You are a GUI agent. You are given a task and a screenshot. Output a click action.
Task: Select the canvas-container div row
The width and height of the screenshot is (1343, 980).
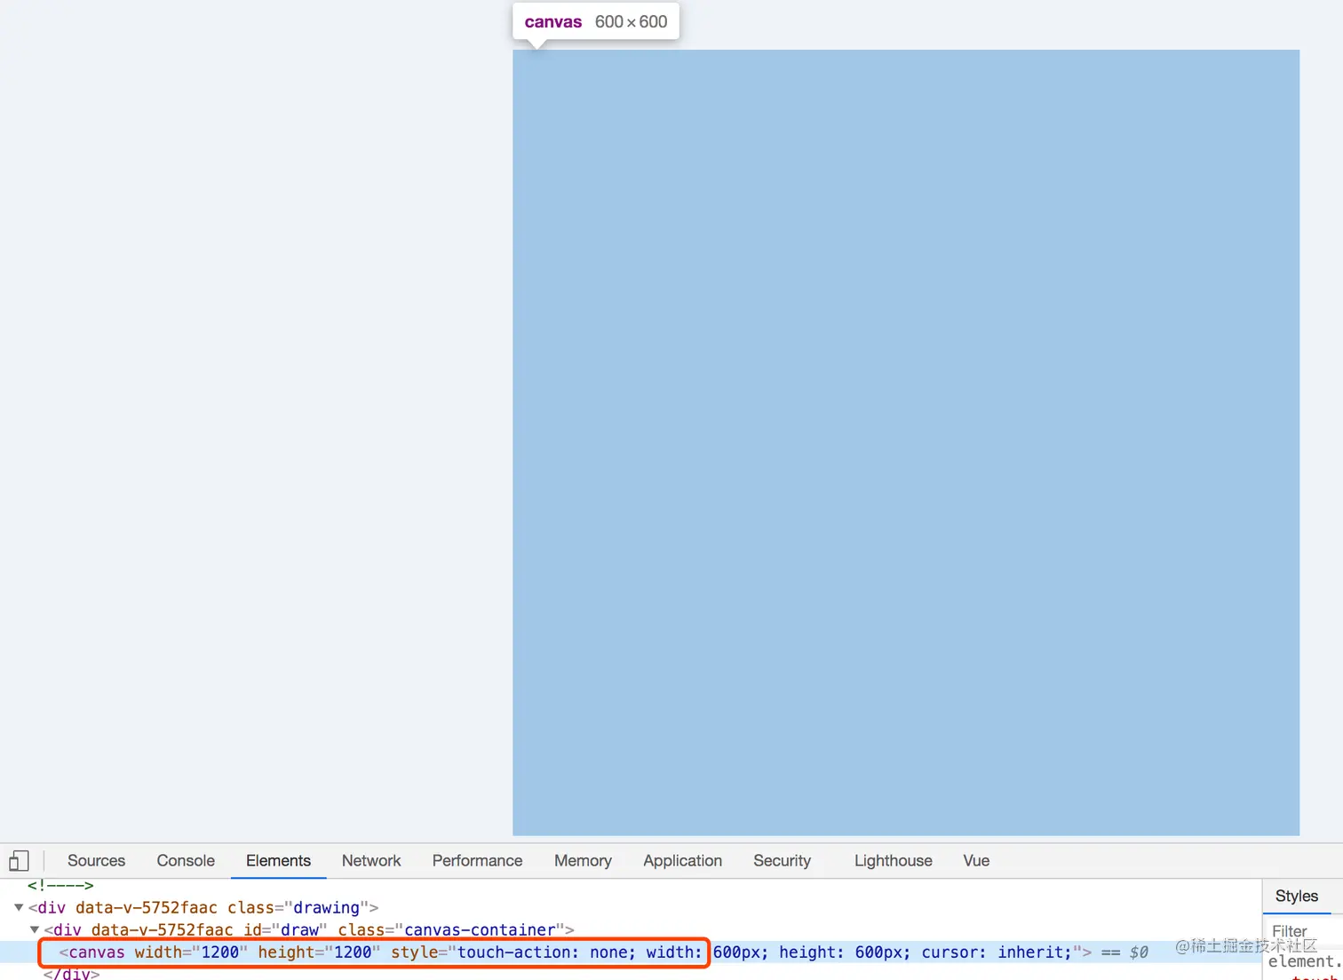630,929
